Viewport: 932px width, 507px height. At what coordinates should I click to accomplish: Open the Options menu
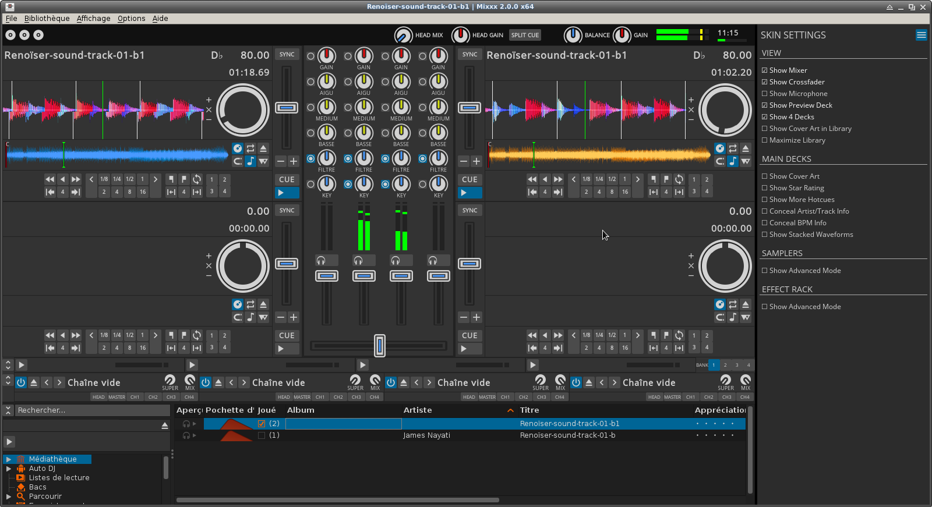click(x=131, y=19)
